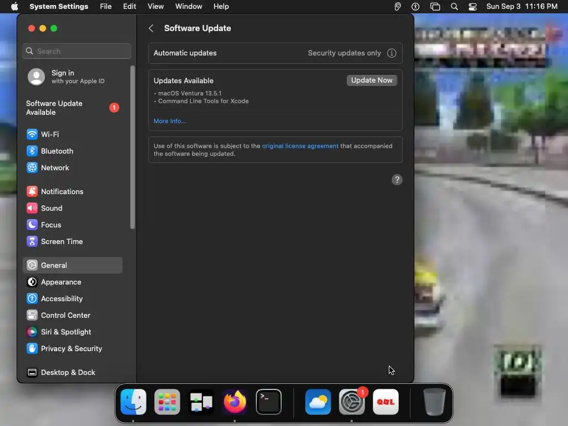Click the Update Now button
Image resolution: width=568 pixels, height=426 pixels.
click(x=372, y=80)
